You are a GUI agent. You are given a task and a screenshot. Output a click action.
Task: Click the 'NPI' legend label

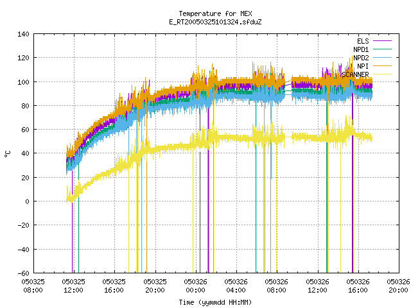(x=363, y=66)
